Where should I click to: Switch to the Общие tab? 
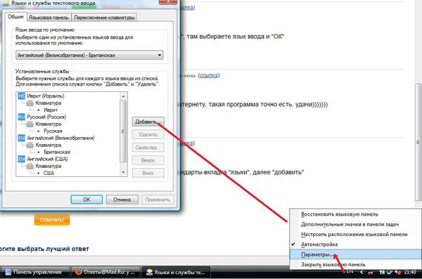point(15,17)
